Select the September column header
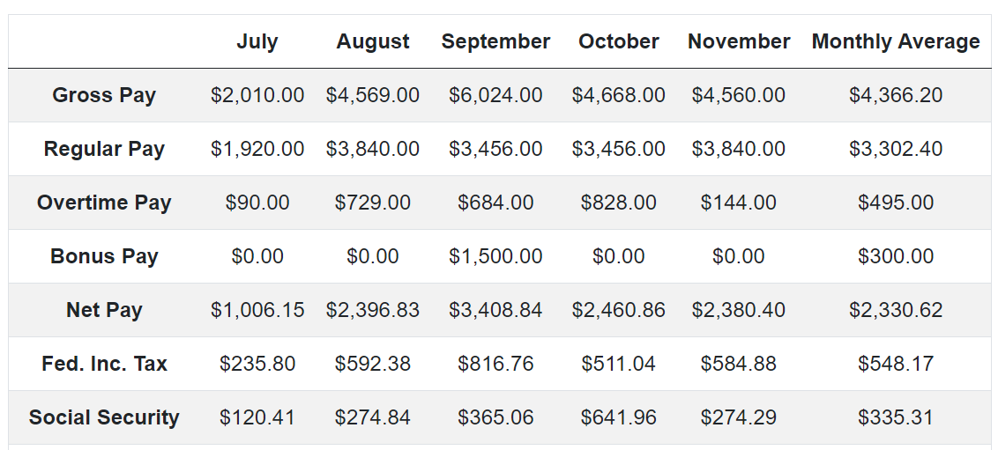The width and height of the screenshot is (998, 450). (x=495, y=41)
